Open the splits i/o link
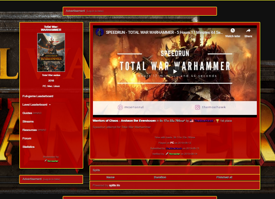The height and width of the screenshot is (199, 275). [x=114, y=185]
